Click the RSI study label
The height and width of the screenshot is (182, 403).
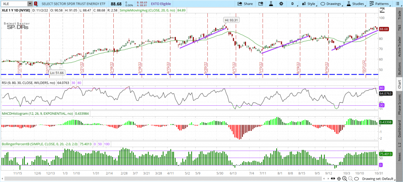click(x=28, y=83)
